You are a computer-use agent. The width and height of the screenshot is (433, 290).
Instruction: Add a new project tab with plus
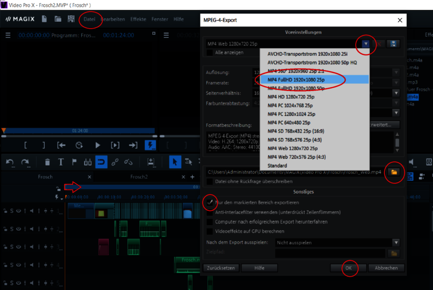[x=193, y=177]
